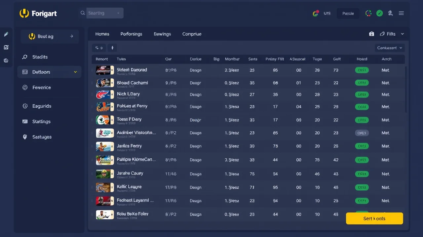Image resolution: width=423 pixels, height=237 pixels.
Task: Click the Statings sidebar icon
Action: point(25,121)
